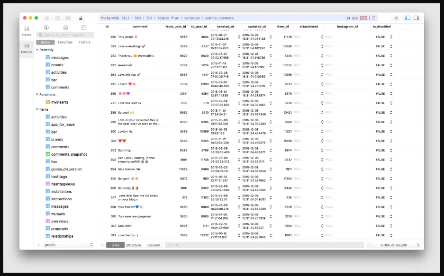Click the refresh arrow in connection bar

(x=374, y=18)
